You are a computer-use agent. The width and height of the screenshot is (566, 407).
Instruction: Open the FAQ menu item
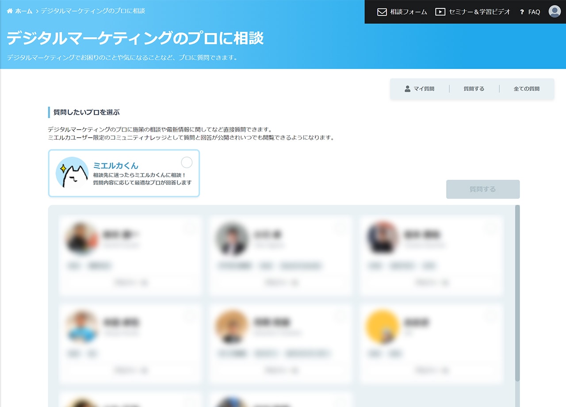click(534, 12)
